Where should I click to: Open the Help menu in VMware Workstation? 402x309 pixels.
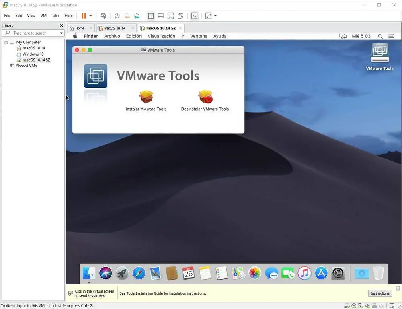[x=68, y=16]
